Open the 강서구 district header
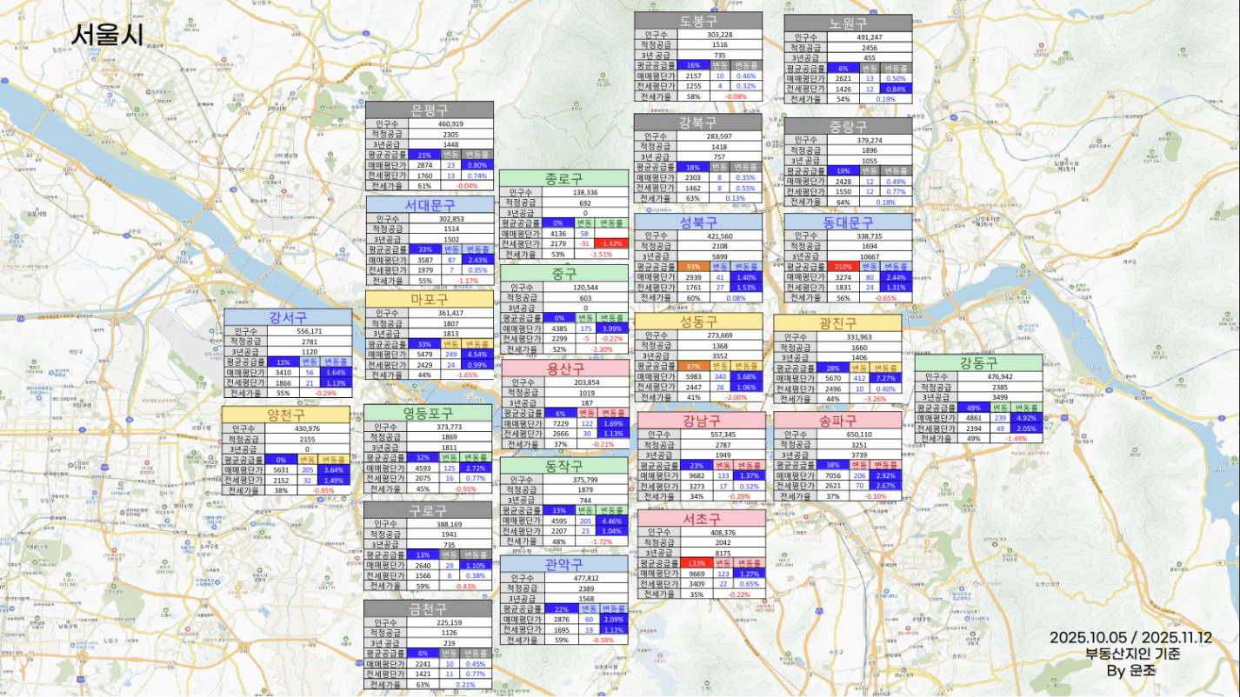Image resolution: width=1240 pixels, height=697 pixels. 288,317
